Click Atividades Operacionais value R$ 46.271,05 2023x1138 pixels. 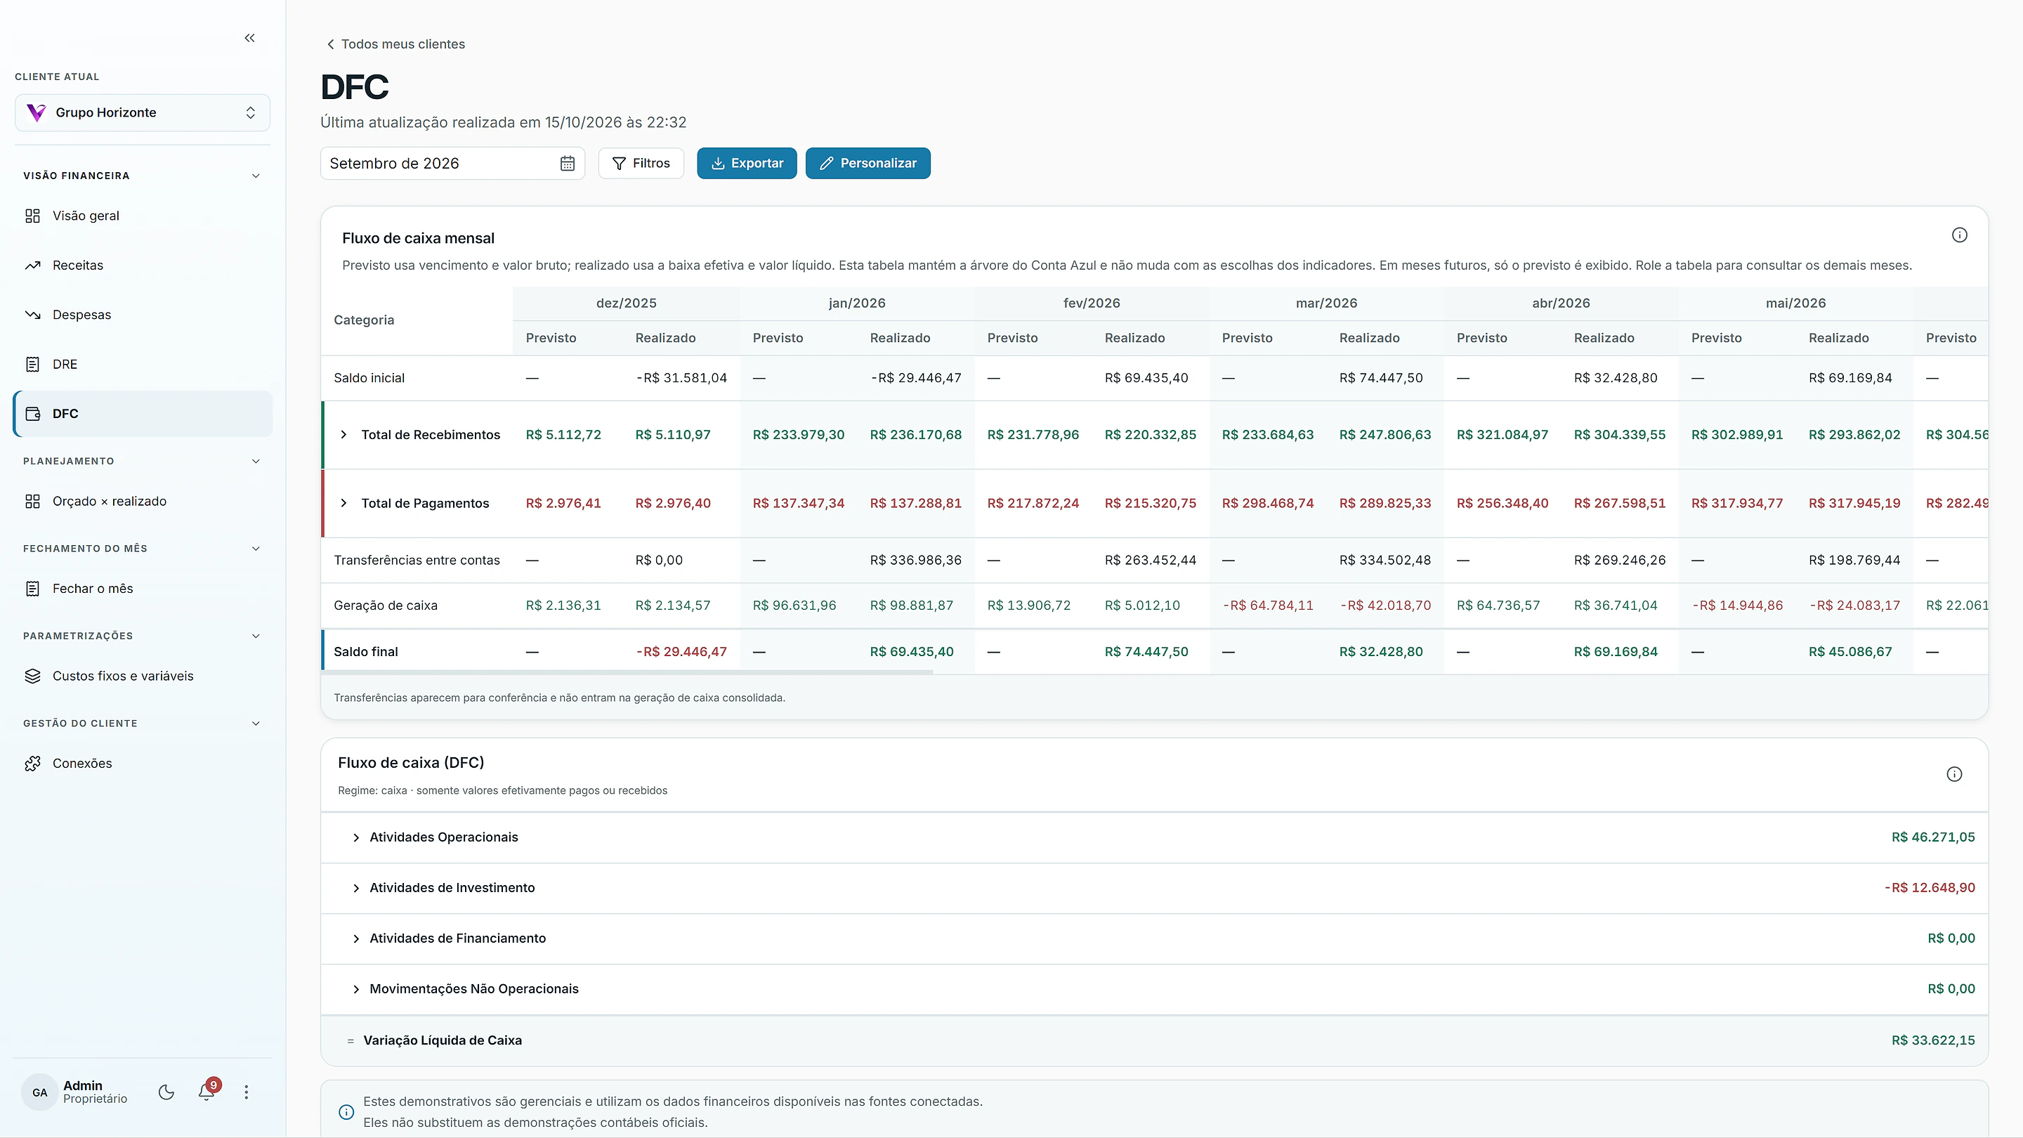tap(1932, 837)
